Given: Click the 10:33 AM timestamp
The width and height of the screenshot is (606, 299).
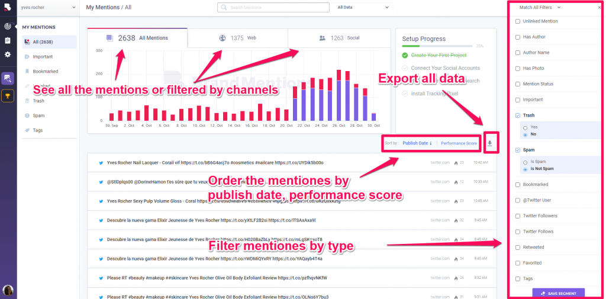Looking at the screenshot, I should pyautogui.click(x=481, y=181).
